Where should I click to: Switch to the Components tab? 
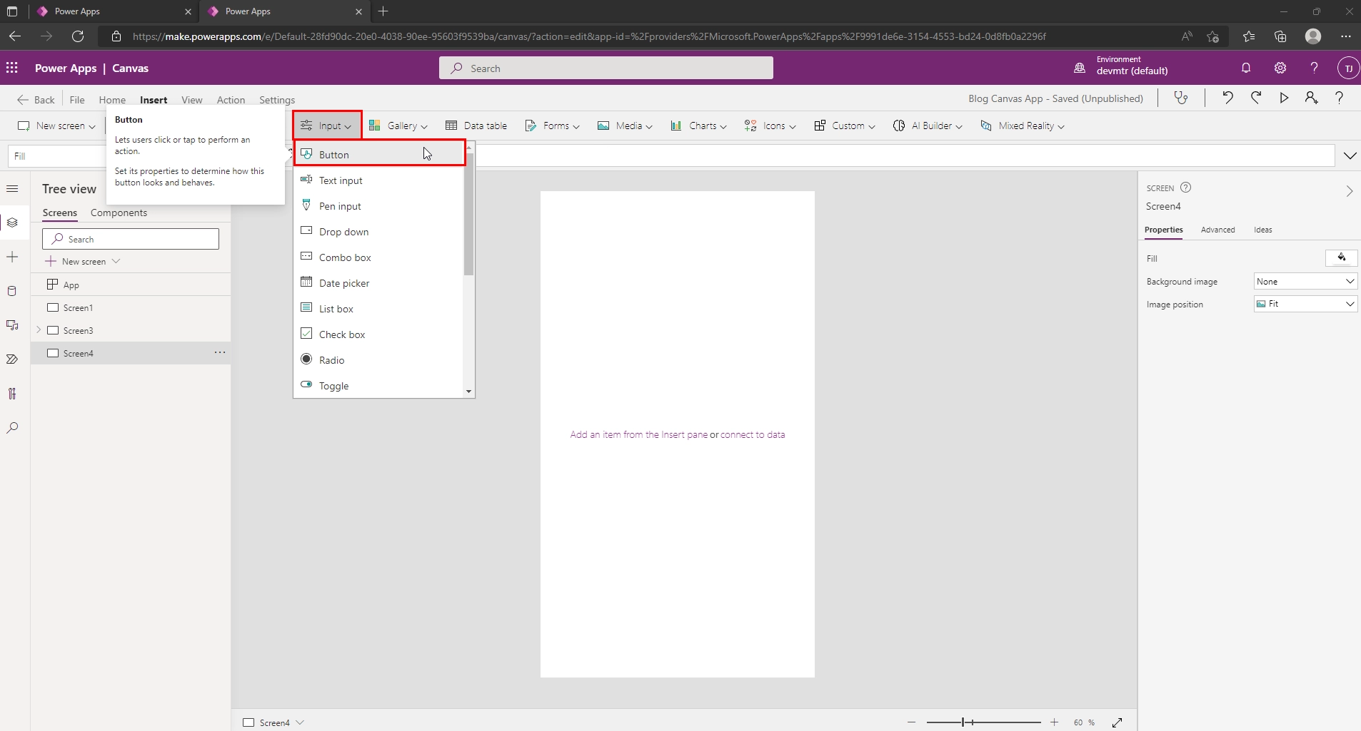[119, 213]
